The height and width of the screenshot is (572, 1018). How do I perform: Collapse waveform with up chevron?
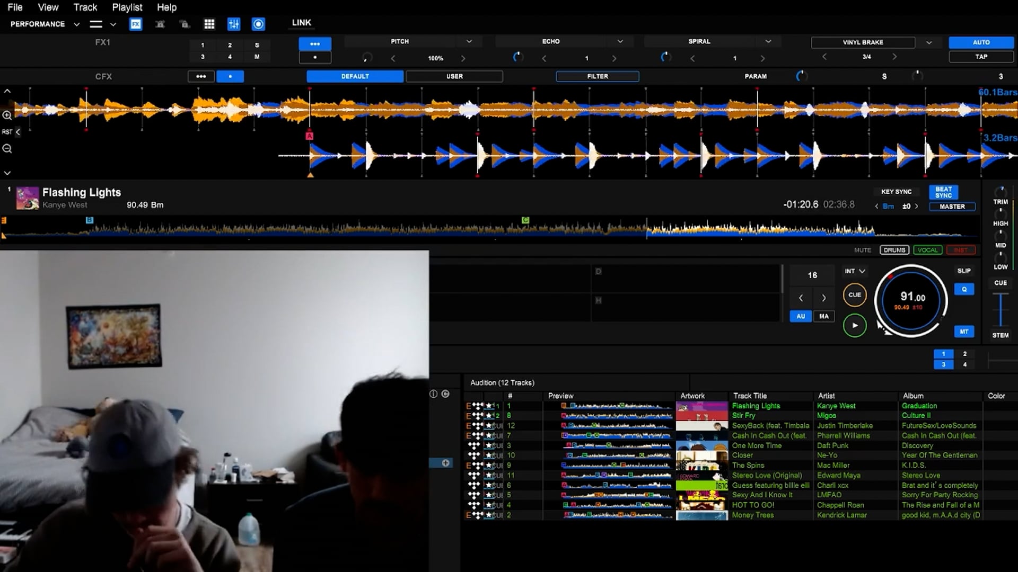[7, 91]
